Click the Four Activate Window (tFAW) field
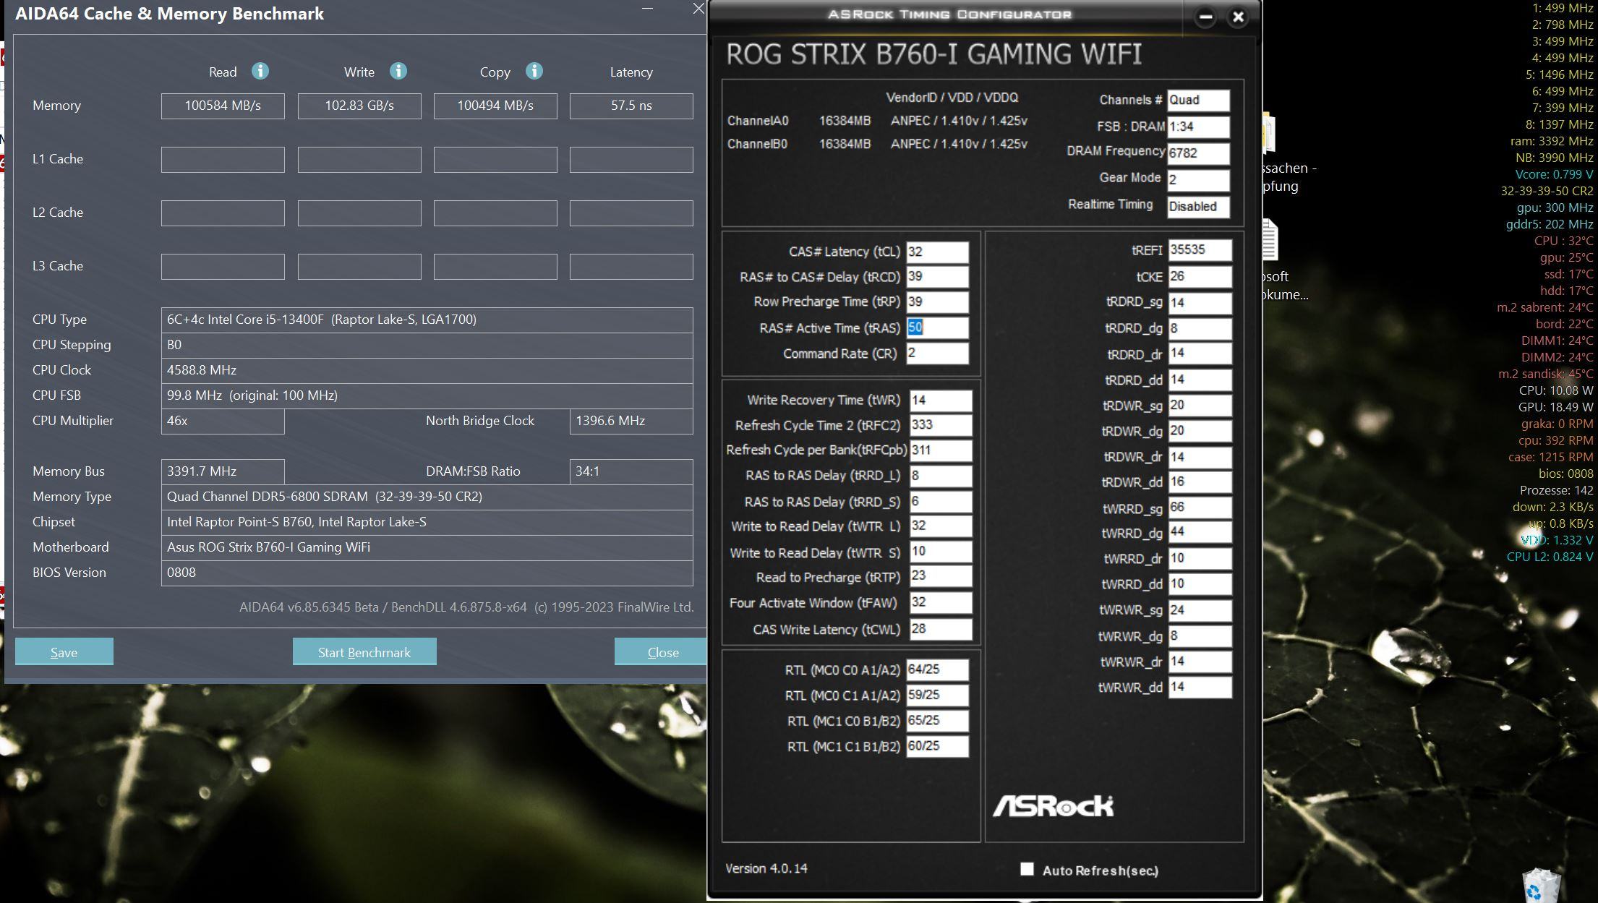The height and width of the screenshot is (903, 1598). (x=941, y=603)
